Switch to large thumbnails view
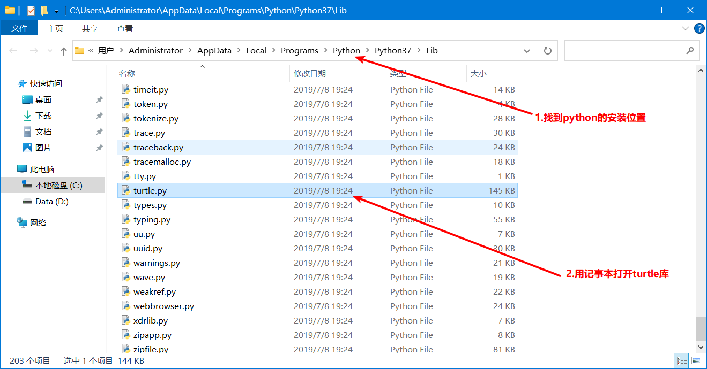 coord(697,360)
